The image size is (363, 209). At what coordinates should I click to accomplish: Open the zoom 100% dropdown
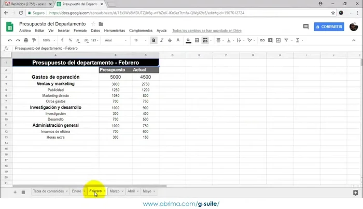(48, 40)
